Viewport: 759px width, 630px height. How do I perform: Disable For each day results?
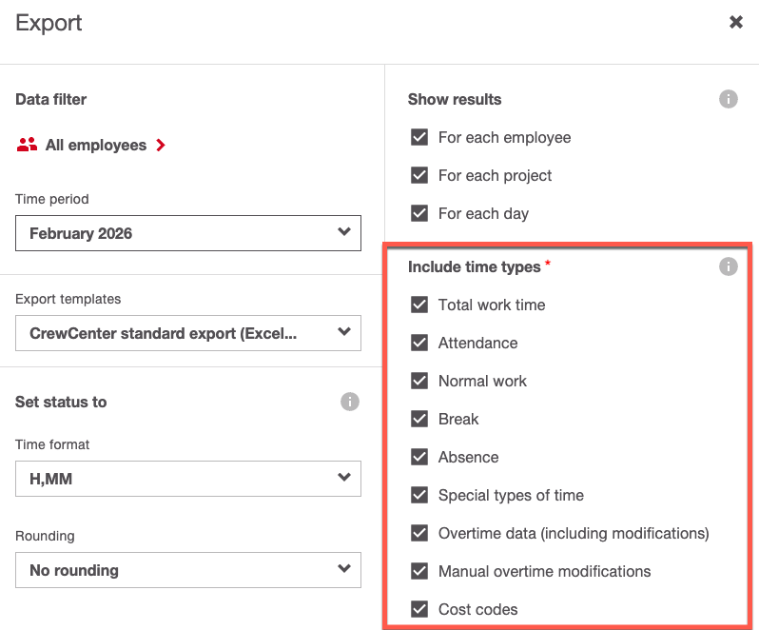tap(419, 213)
